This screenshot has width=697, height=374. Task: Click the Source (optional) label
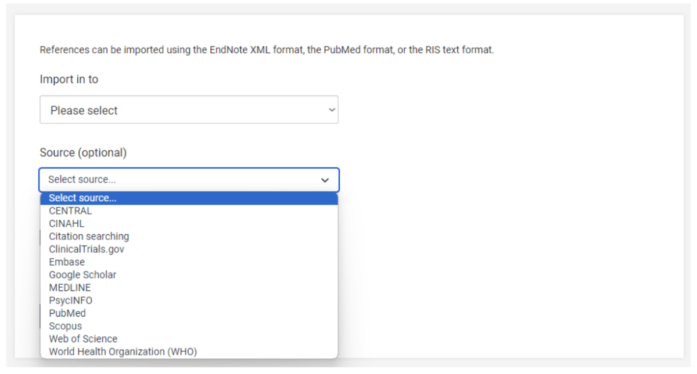tap(83, 152)
